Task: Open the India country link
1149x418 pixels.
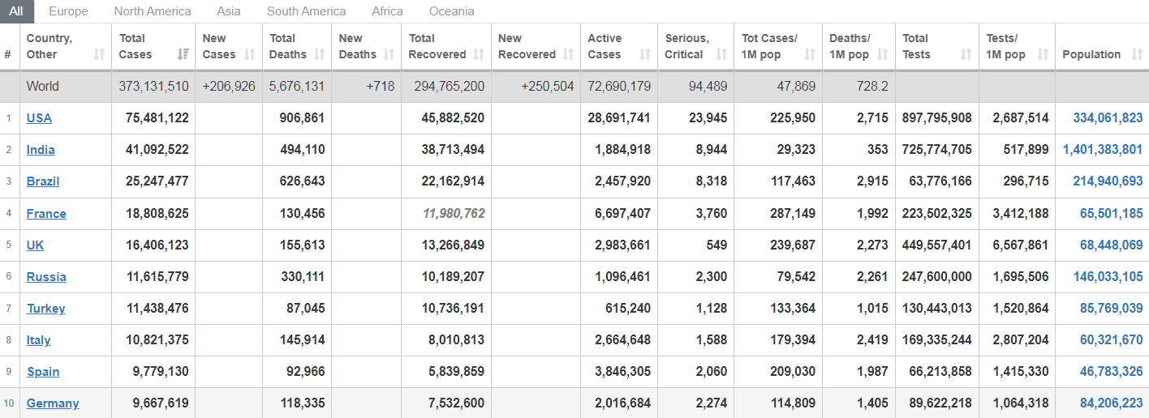Action: pyautogui.click(x=41, y=150)
